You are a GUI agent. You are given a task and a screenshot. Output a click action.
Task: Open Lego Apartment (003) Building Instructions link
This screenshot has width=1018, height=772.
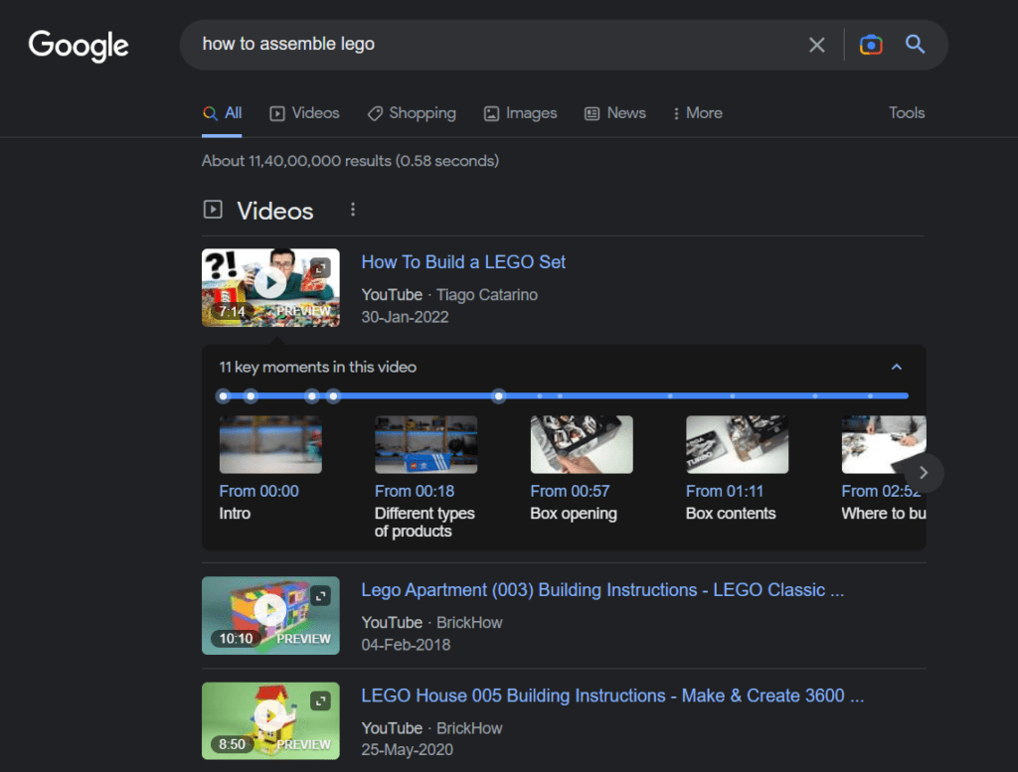point(602,590)
